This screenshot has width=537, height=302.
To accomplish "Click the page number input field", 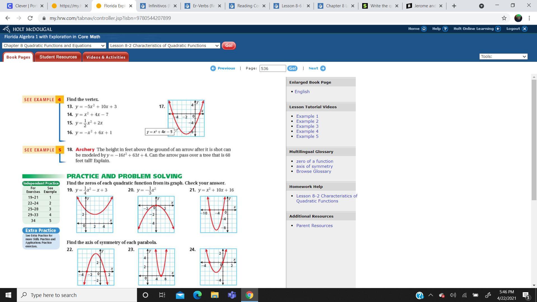I will (272, 69).
